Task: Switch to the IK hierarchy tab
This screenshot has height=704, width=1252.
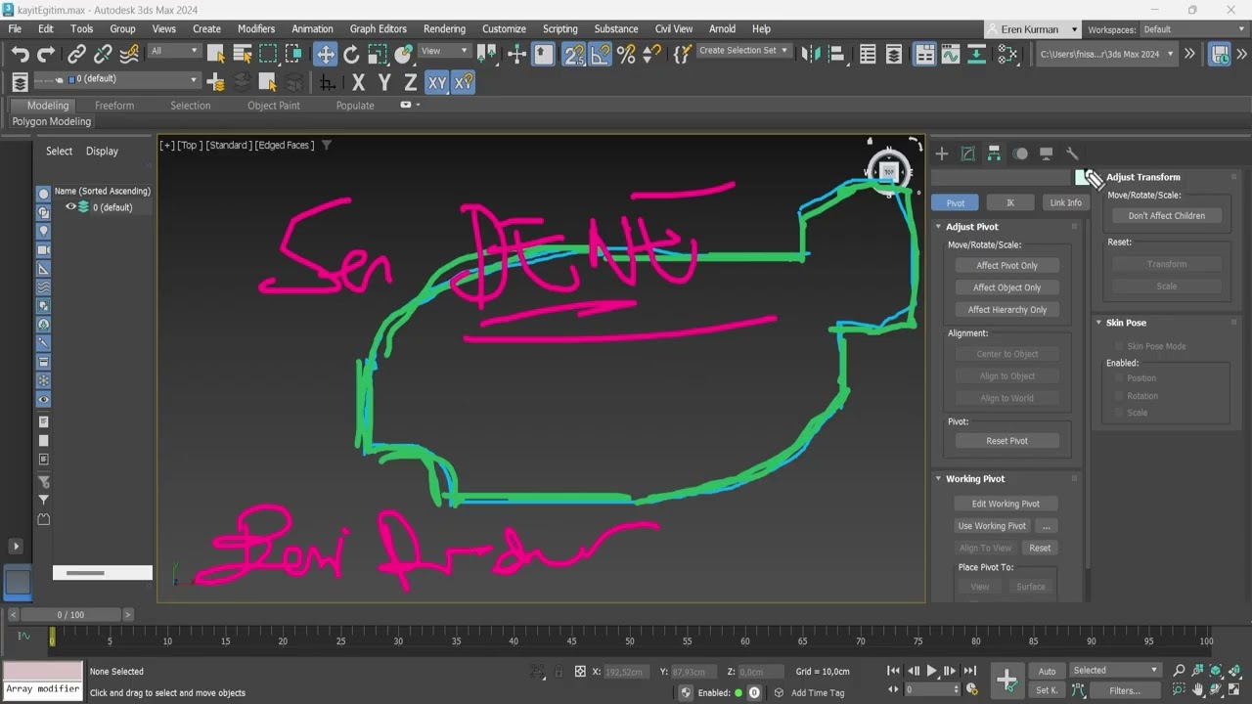Action: [x=1010, y=202]
